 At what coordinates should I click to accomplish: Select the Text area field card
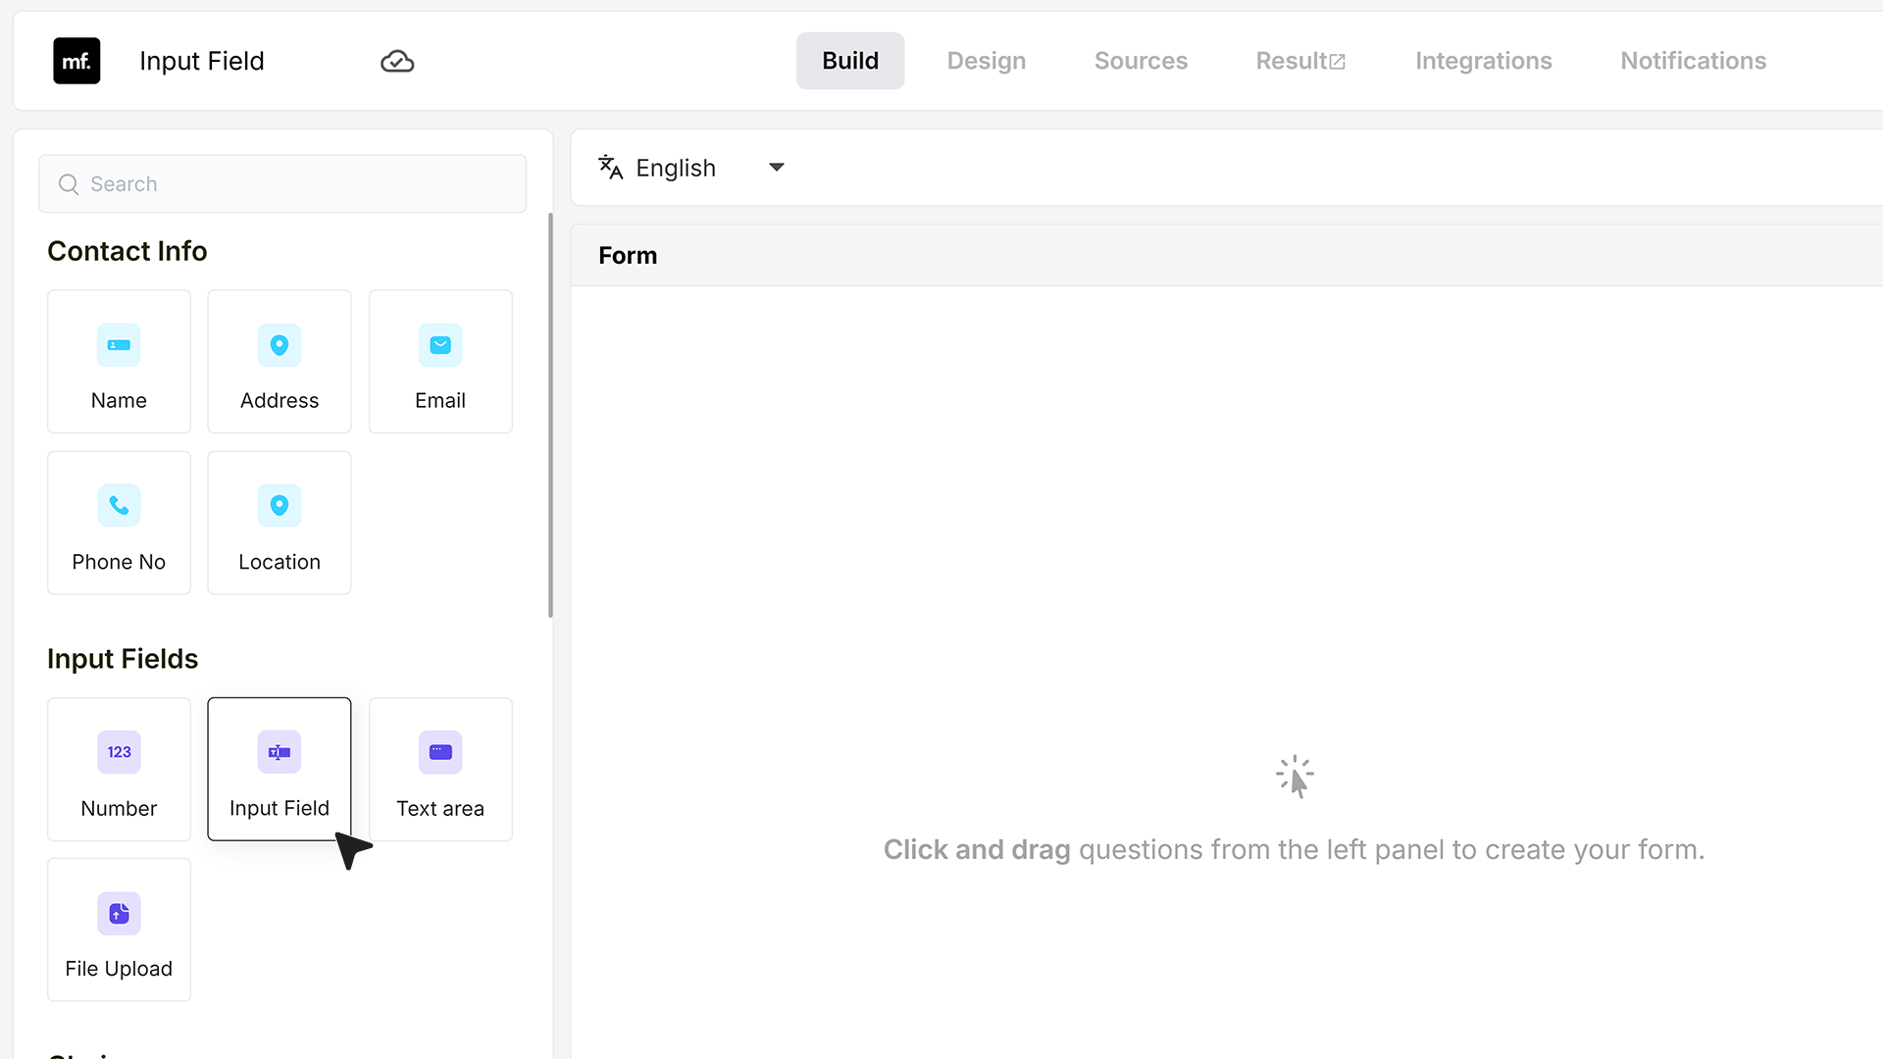[440, 769]
